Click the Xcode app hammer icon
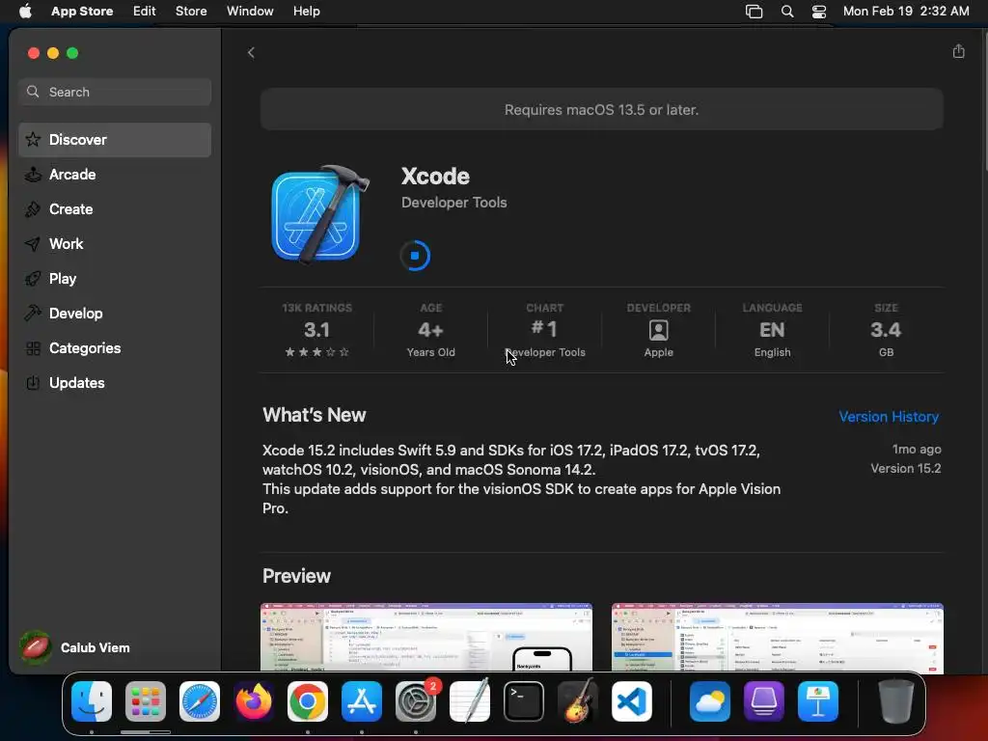 pyautogui.click(x=319, y=214)
